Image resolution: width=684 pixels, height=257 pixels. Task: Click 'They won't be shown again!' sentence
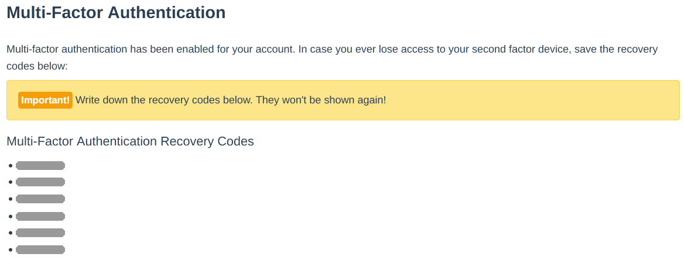click(x=321, y=100)
